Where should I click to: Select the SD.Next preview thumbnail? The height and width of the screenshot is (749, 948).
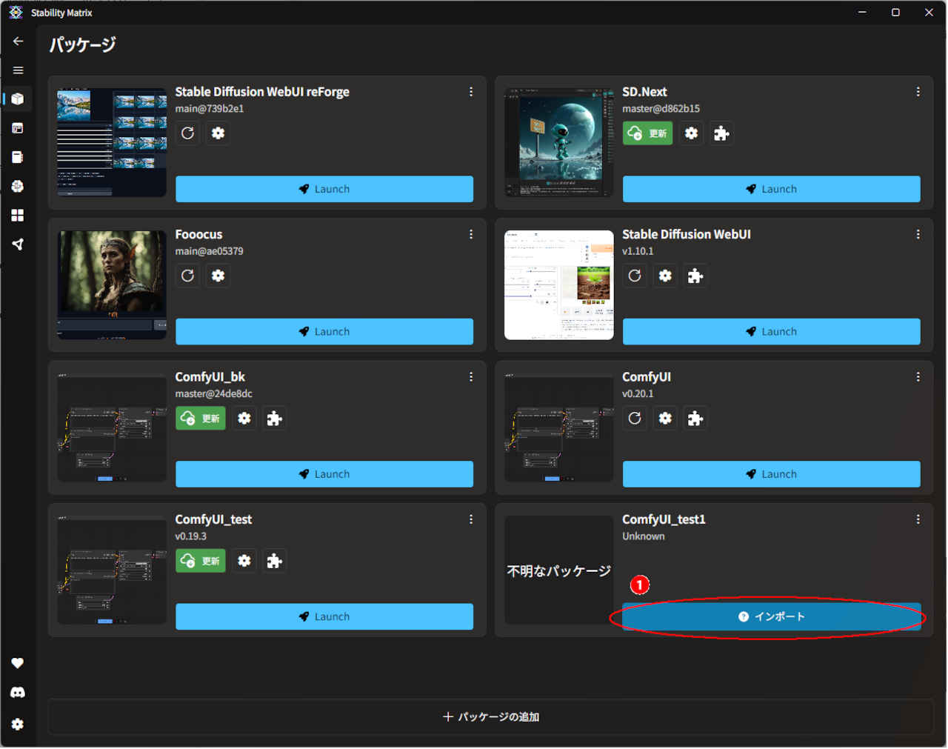tap(559, 142)
